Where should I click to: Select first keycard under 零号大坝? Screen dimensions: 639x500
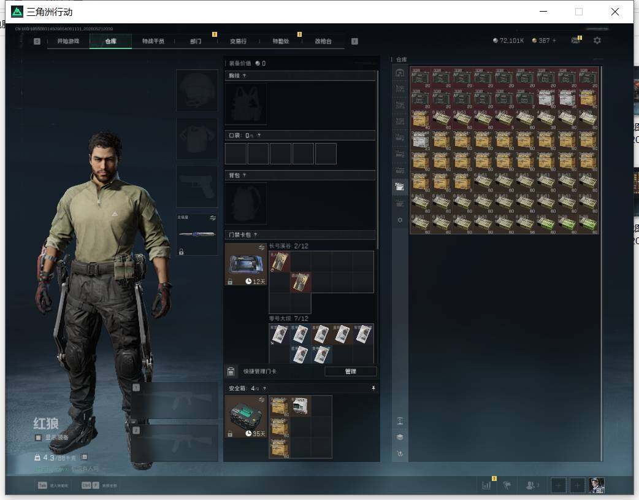coord(280,334)
